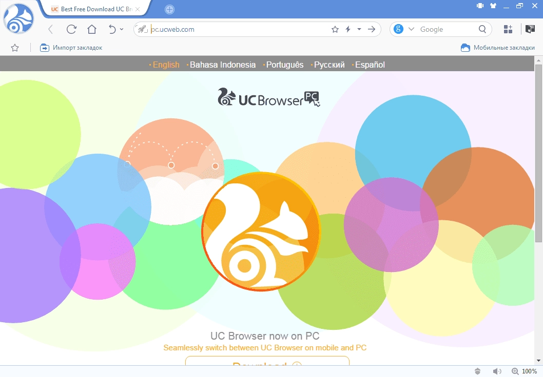543x377 pixels.
Task: Click the Download button on the page
Action: point(267,361)
